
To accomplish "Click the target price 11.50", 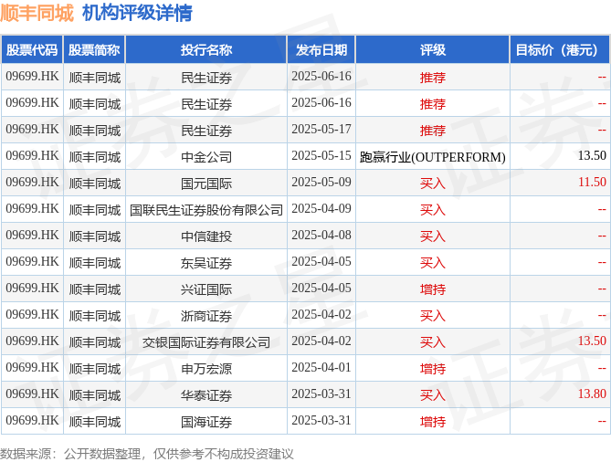I will (592, 182).
